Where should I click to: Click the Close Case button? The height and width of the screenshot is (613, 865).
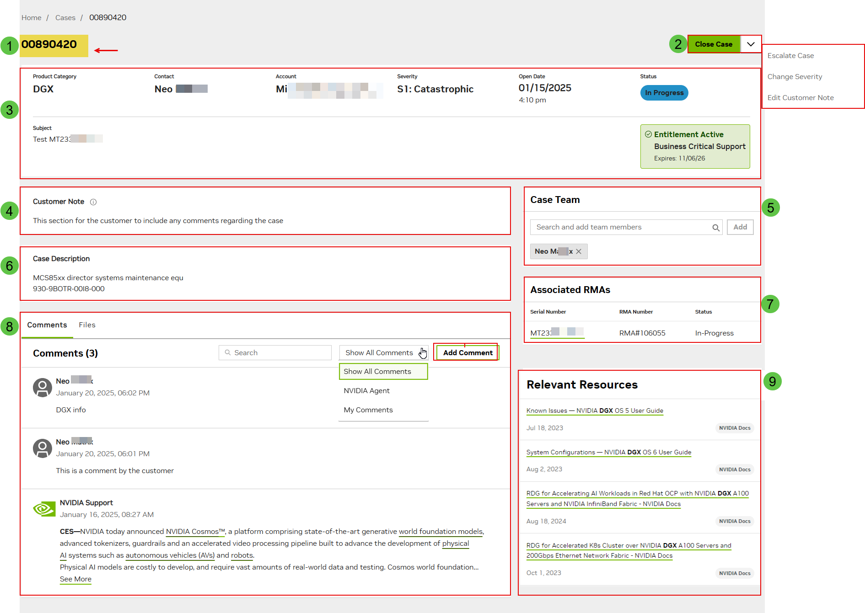click(714, 44)
